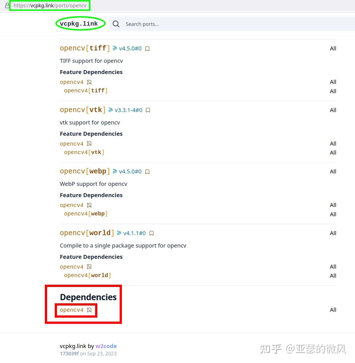355x363 pixels.
Task: Open opencv4 link in Dependencies section
Action: (x=71, y=310)
